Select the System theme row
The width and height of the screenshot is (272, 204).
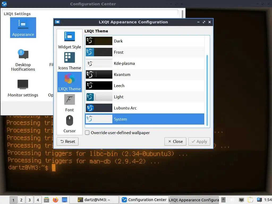(145, 119)
